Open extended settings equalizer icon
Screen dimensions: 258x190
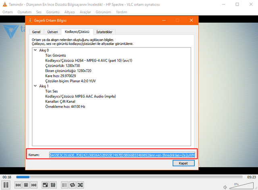(x=53, y=185)
